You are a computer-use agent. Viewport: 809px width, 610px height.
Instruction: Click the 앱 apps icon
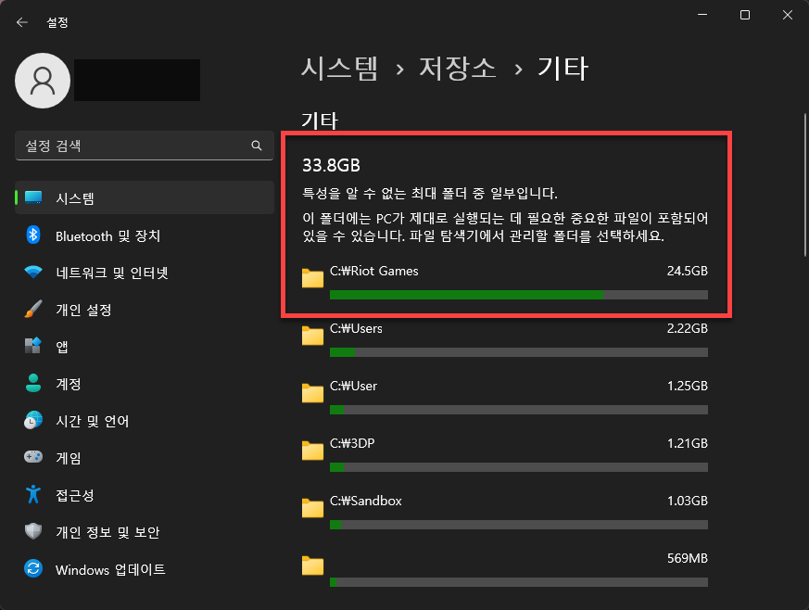point(33,345)
